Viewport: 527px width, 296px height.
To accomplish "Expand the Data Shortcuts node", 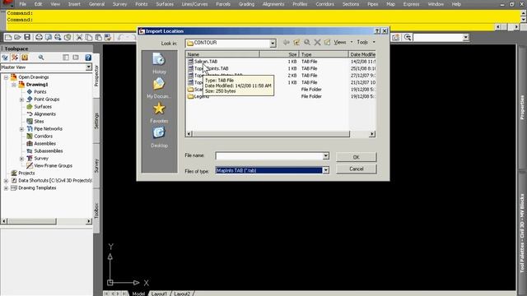I will pyautogui.click(x=6, y=181).
